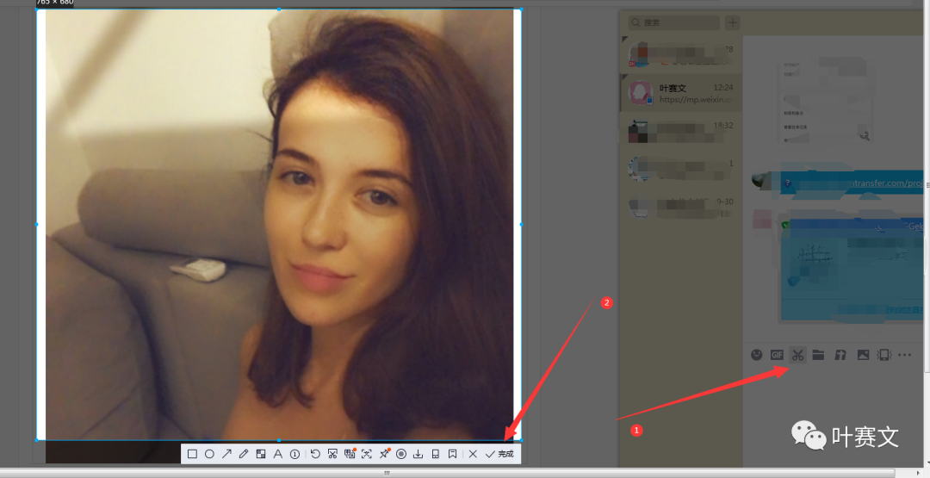Viewport: 930px width, 478px height.
Task: Send the screenshot to phone
Action: (436, 454)
